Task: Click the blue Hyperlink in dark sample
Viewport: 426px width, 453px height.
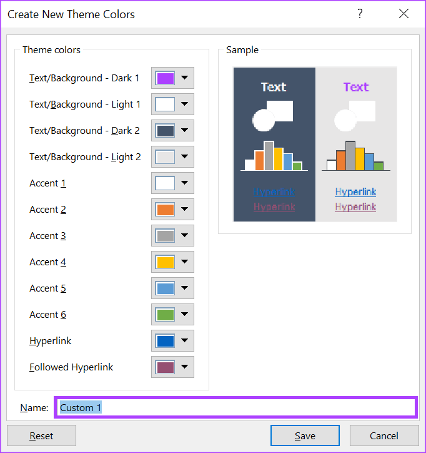Action: [274, 192]
